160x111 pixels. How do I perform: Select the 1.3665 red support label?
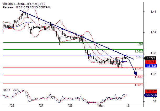(139, 77)
